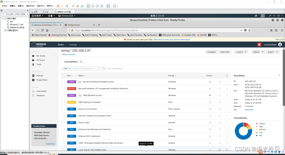Open GNOME Places menu dropdown
Viewport: 285px width, 155px height.
(x=51, y=16)
